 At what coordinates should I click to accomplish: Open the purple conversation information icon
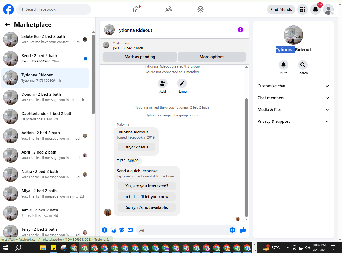click(x=240, y=30)
